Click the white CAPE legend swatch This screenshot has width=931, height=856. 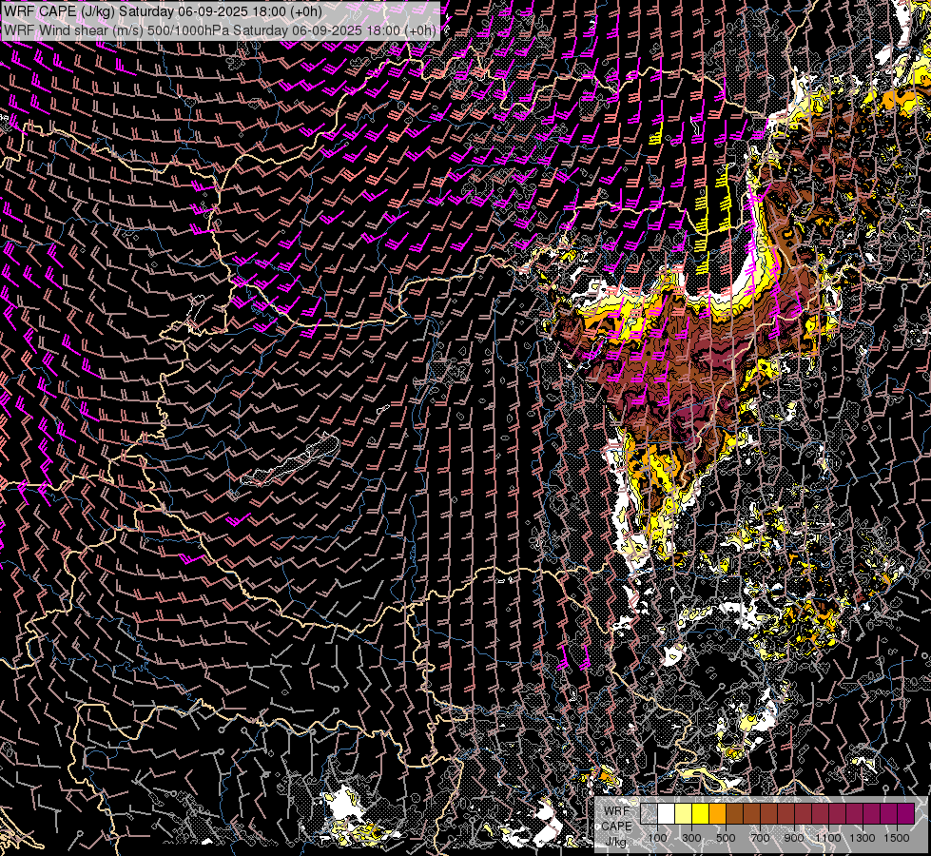[667, 813]
